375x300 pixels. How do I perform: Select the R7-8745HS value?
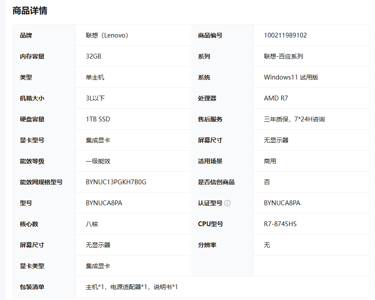280,224
